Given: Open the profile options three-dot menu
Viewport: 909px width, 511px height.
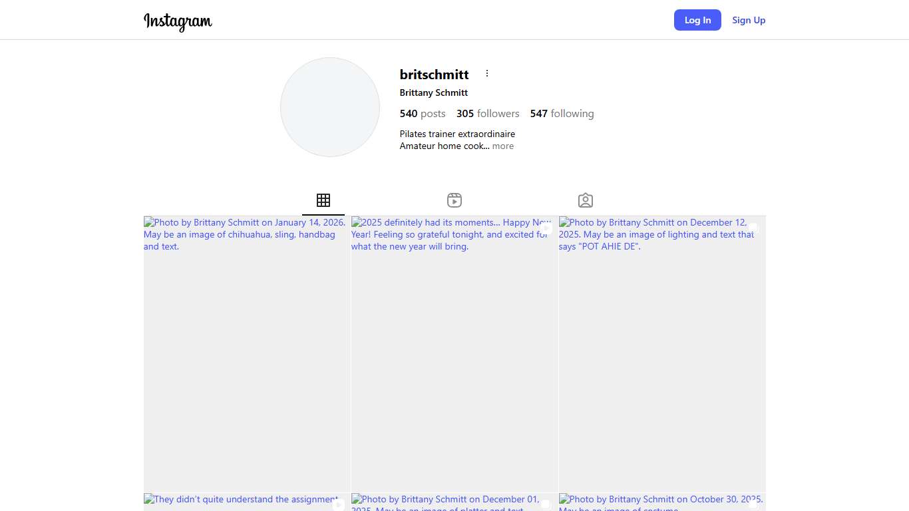Looking at the screenshot, I should [487, 74].
